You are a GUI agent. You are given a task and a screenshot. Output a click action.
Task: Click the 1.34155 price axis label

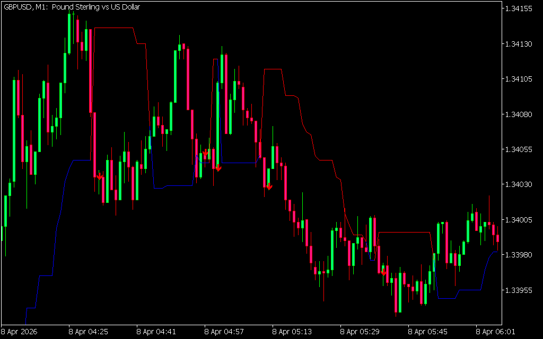pyautogui.click(x=520, y=9)
